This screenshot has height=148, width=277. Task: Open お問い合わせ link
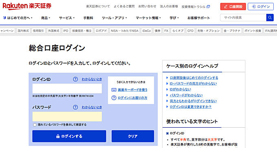point(147,7)
